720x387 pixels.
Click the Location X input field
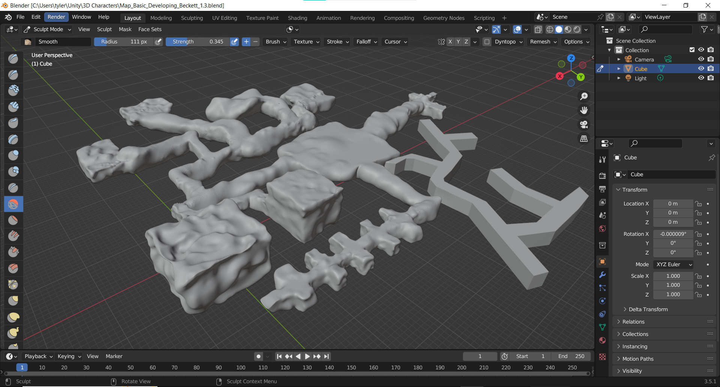tap(673, 204)
